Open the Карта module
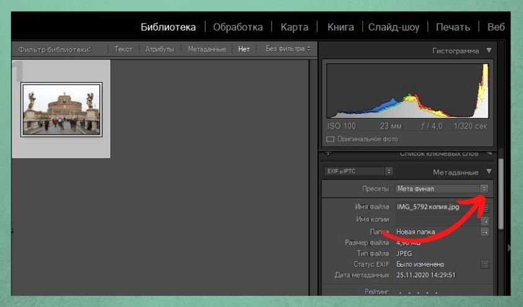Image resolution: width=523 pixels, height=307 pixels. 294,27
